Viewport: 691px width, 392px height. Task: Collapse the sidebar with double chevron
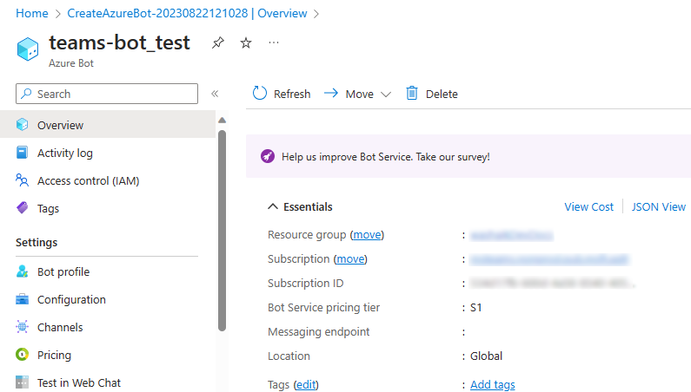point(215,94)
